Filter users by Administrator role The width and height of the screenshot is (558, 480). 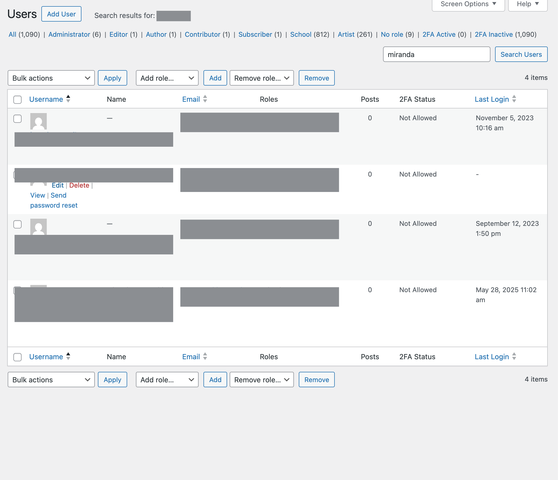[x=69, y=34]
